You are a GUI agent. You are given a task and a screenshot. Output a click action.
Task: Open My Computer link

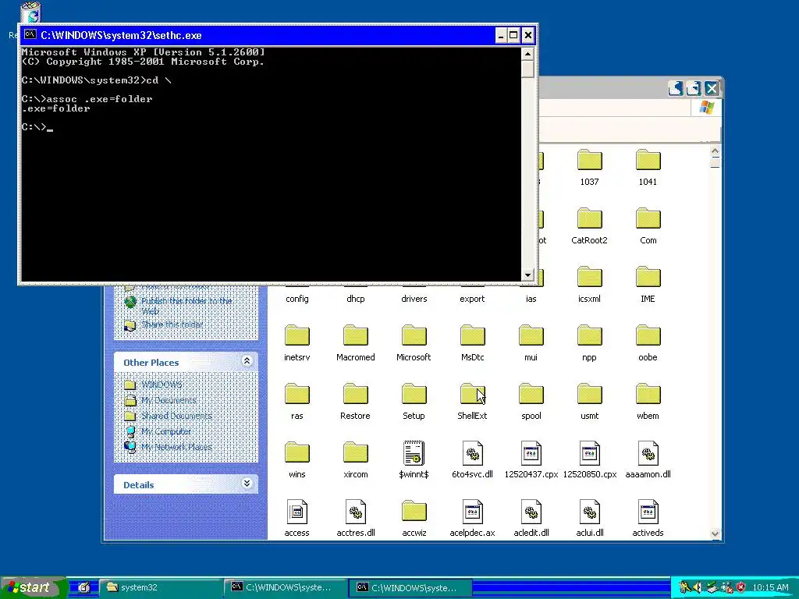(166, 431)
